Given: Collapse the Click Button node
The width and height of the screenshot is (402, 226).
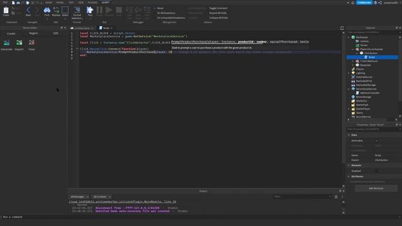Looking at the screenshot, I should pos(357,53).
